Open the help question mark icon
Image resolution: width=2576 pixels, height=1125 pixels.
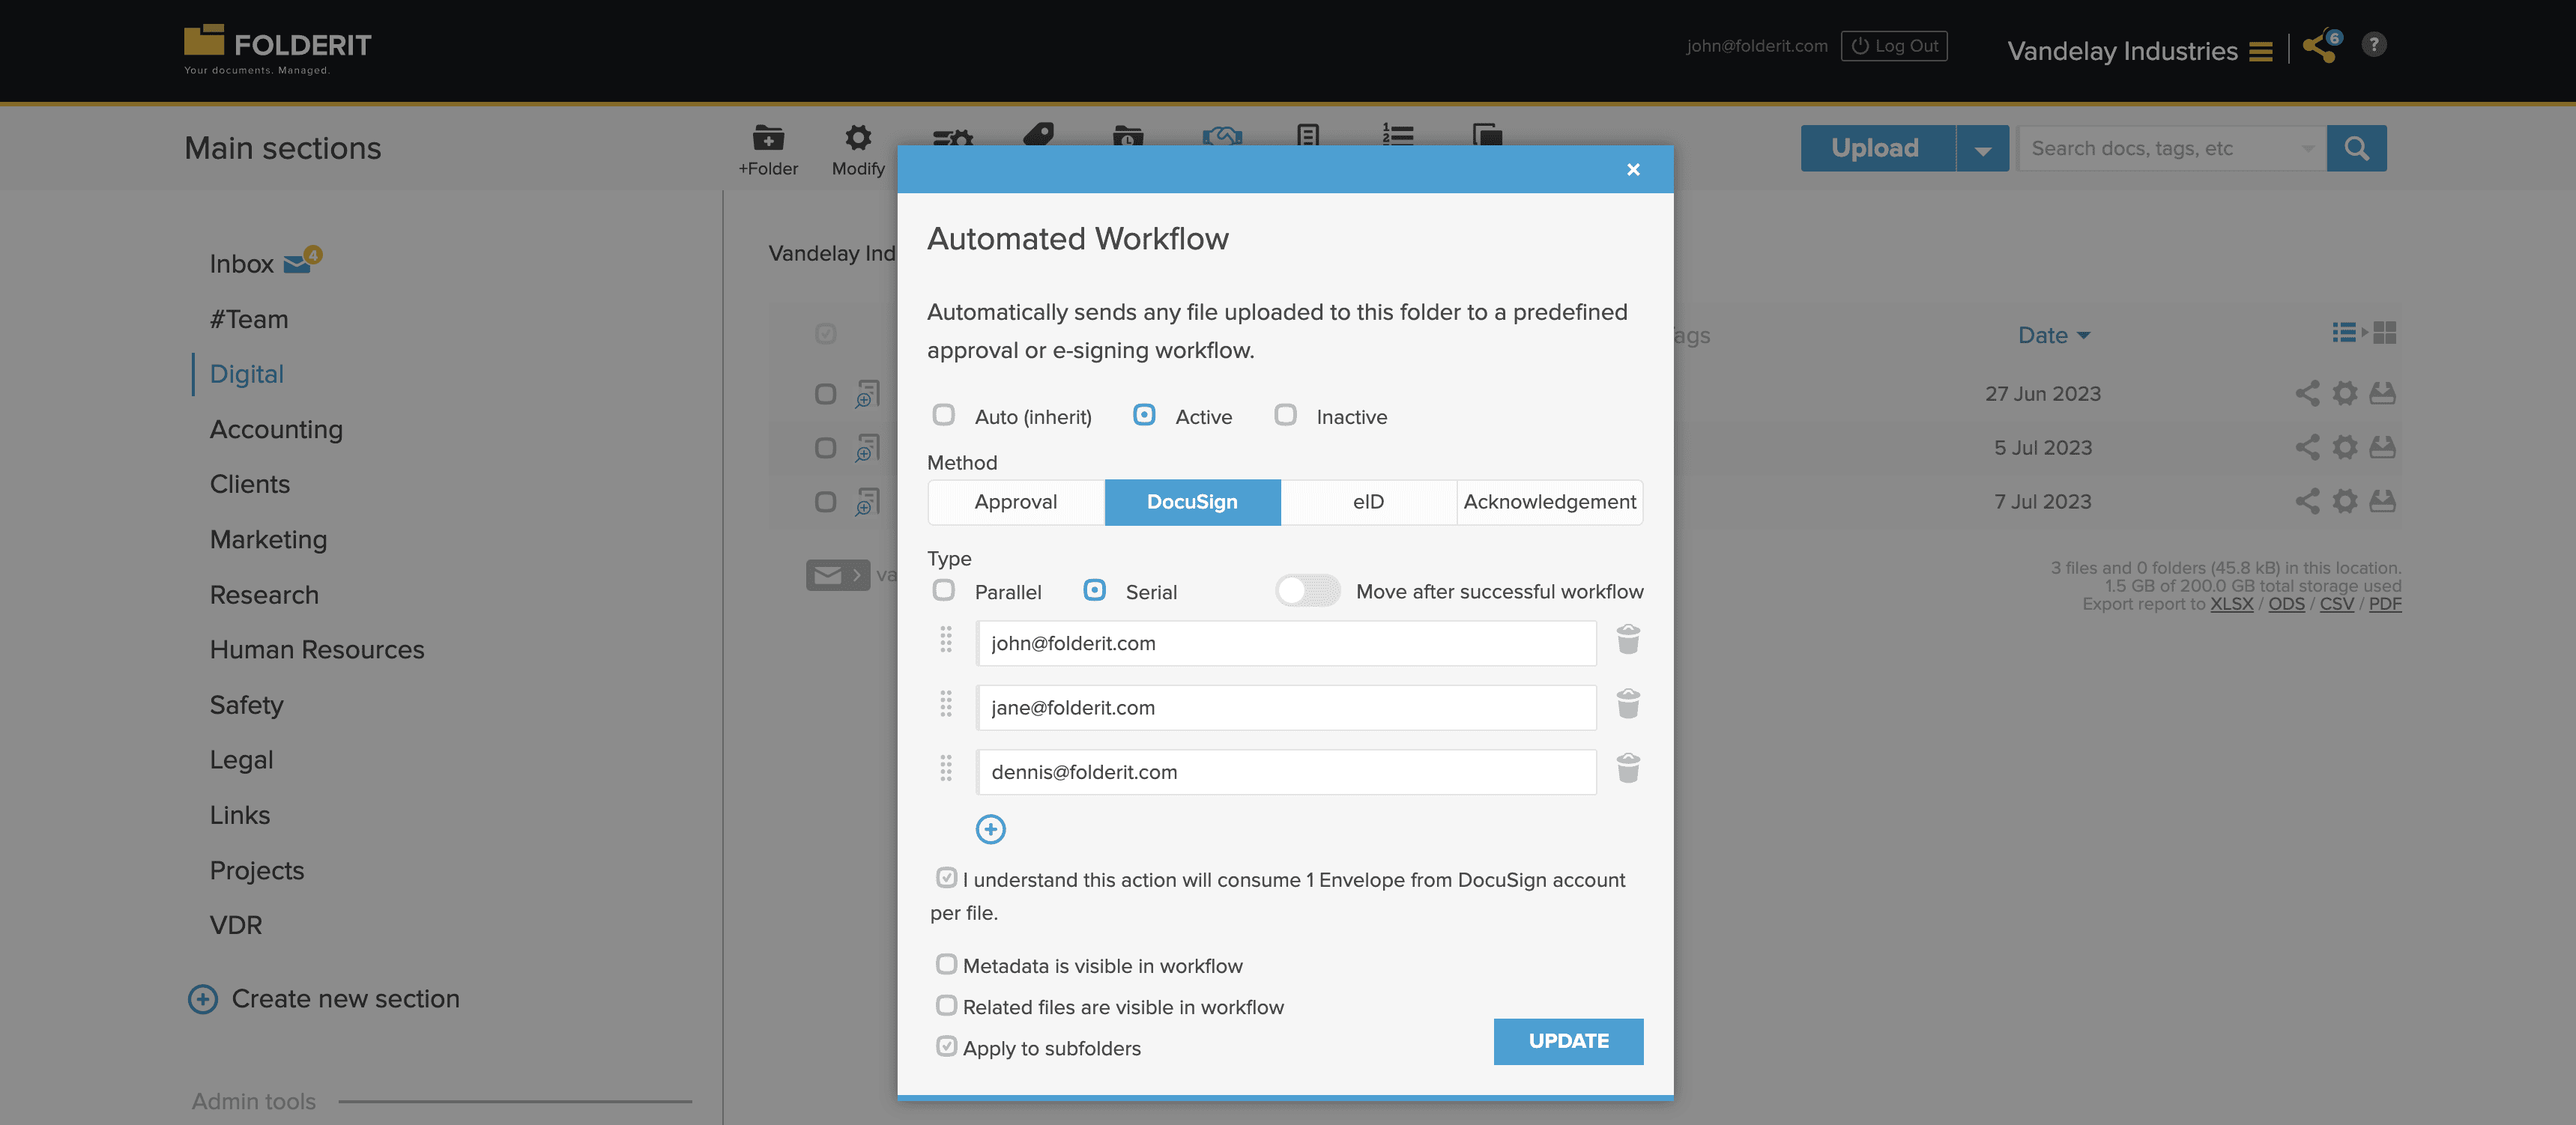[2374, 45]
